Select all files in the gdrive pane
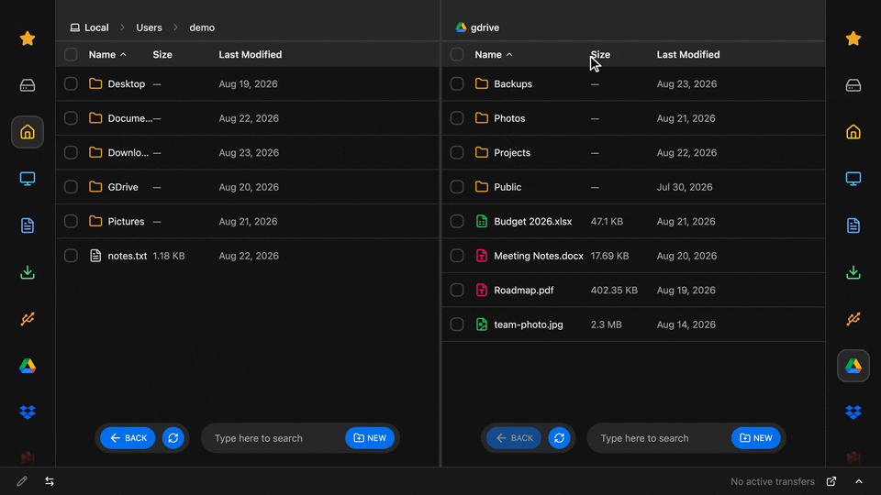The width and height of the screenshot is (881, 495). pyautogui.click(x=457, y=54)
